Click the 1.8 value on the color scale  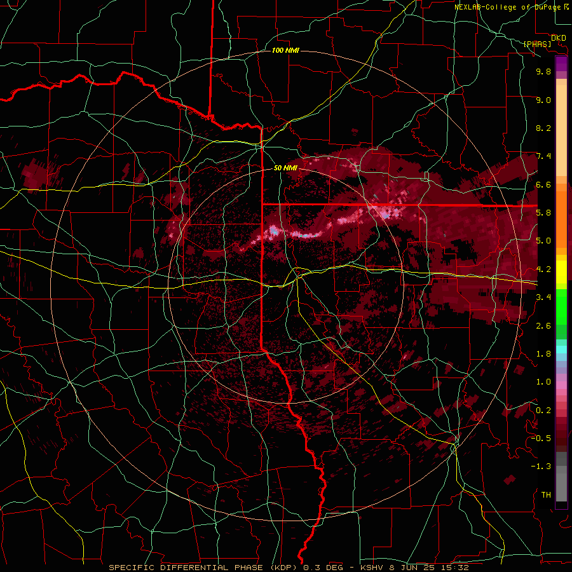click(543, 354)
